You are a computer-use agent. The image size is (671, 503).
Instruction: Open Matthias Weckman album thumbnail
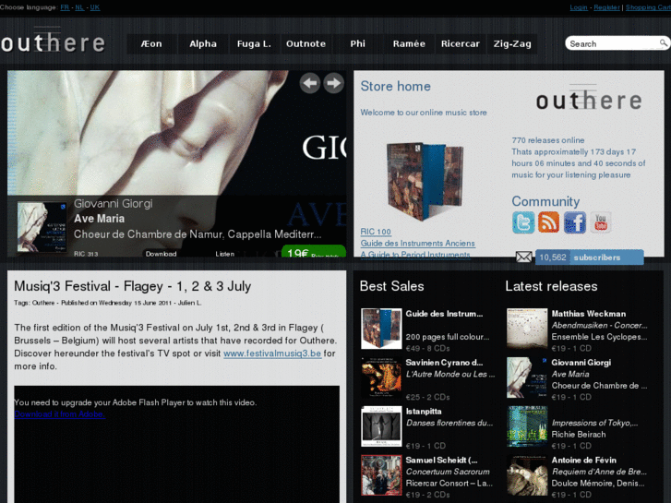(527, 329)
